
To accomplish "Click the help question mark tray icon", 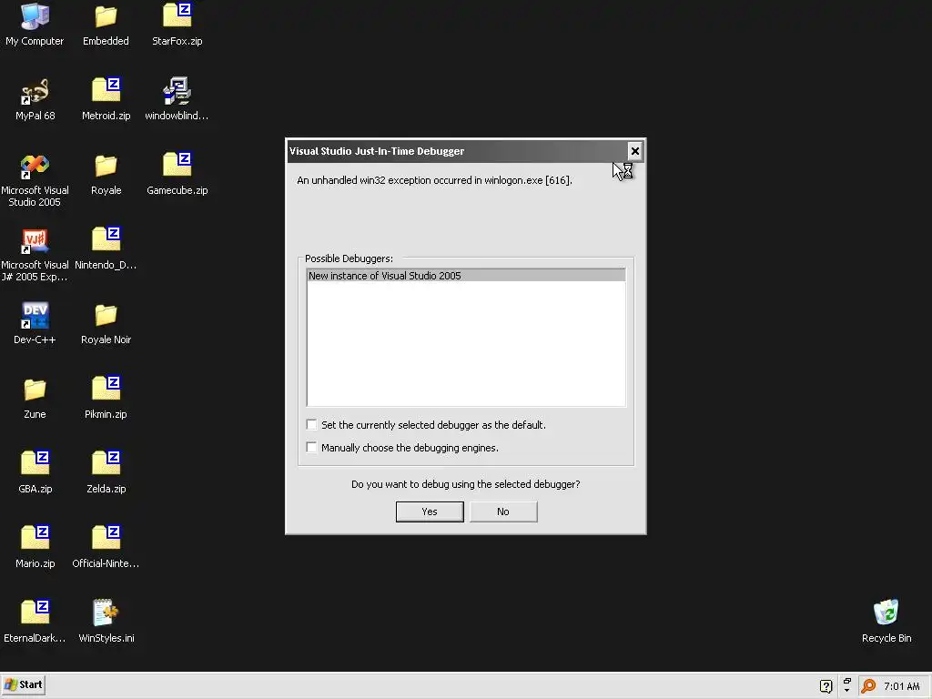I will 826,686.
